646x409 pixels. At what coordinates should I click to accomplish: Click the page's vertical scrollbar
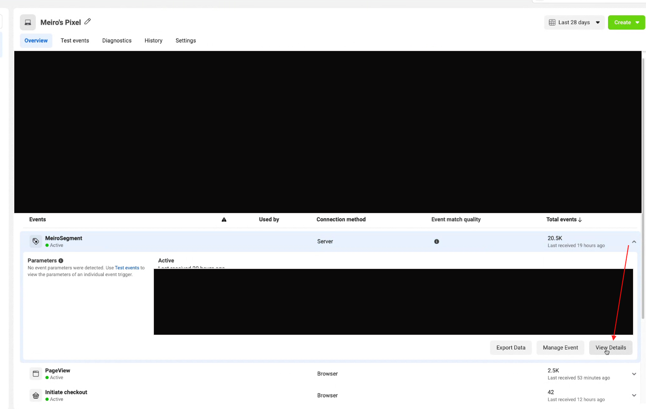[x=644, y=188]
